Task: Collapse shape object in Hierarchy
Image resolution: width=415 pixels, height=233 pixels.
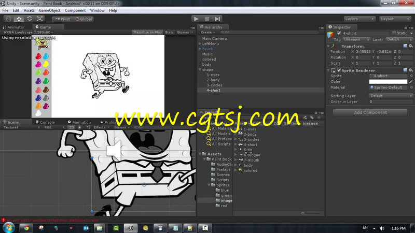Action: pos(200,70)
